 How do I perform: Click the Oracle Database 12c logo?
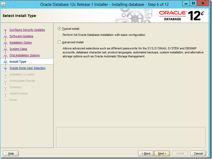182,16
